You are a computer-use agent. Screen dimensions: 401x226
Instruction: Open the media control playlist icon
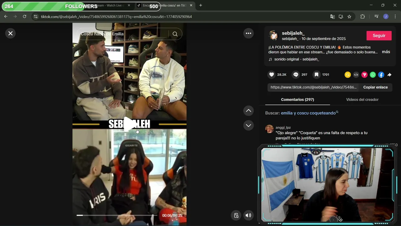coord(376,17)
